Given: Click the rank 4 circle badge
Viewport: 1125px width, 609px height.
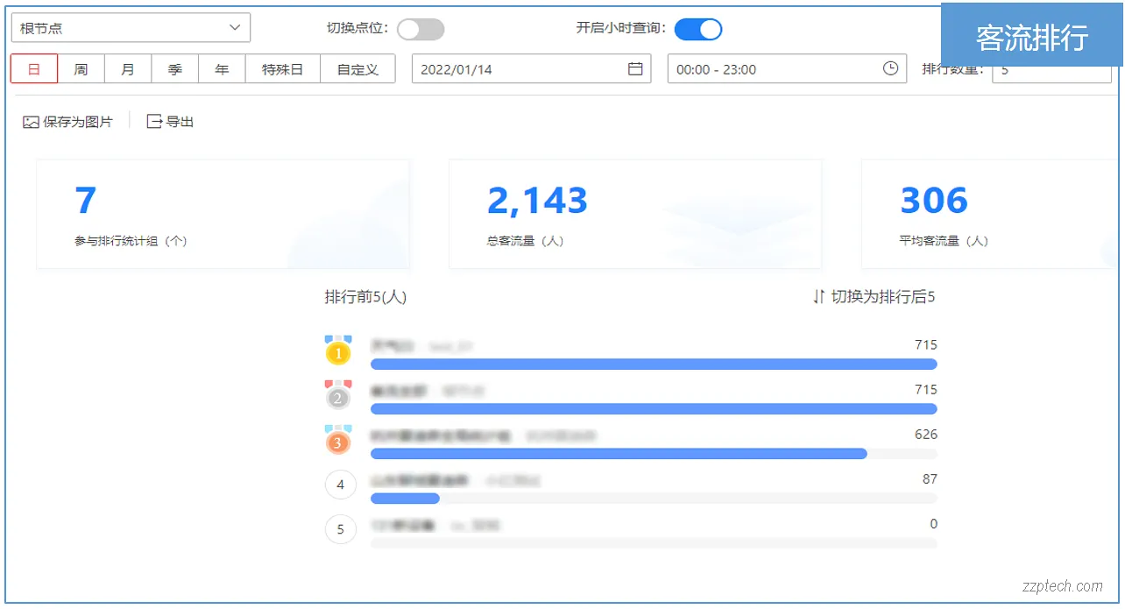Looking at the screenshot, I should point(340,485).
